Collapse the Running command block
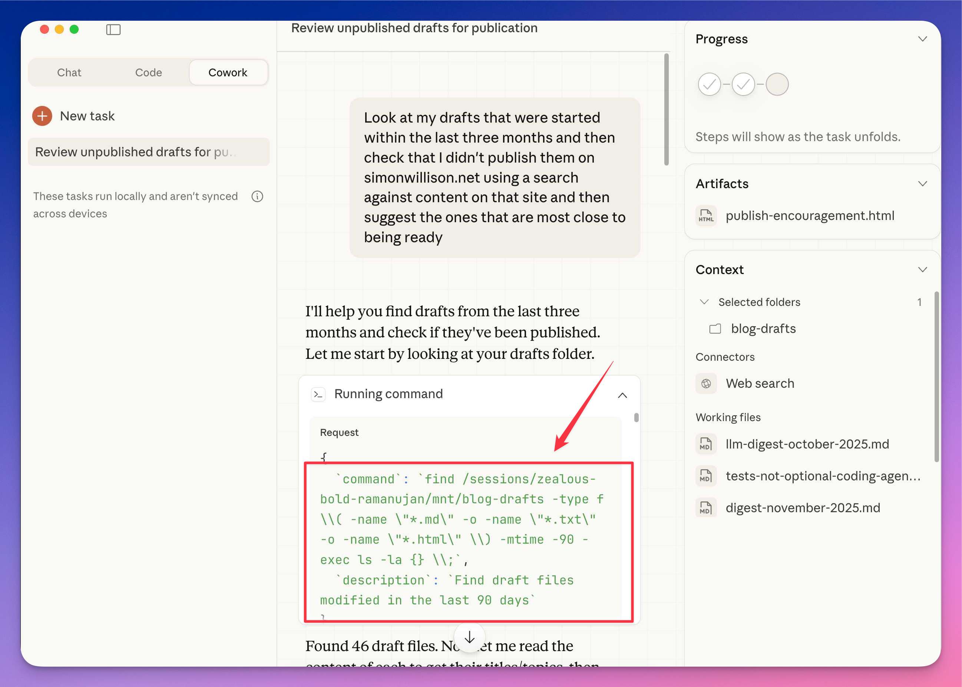The width and height of the screenshot is (962, 687). click(622, 395)
